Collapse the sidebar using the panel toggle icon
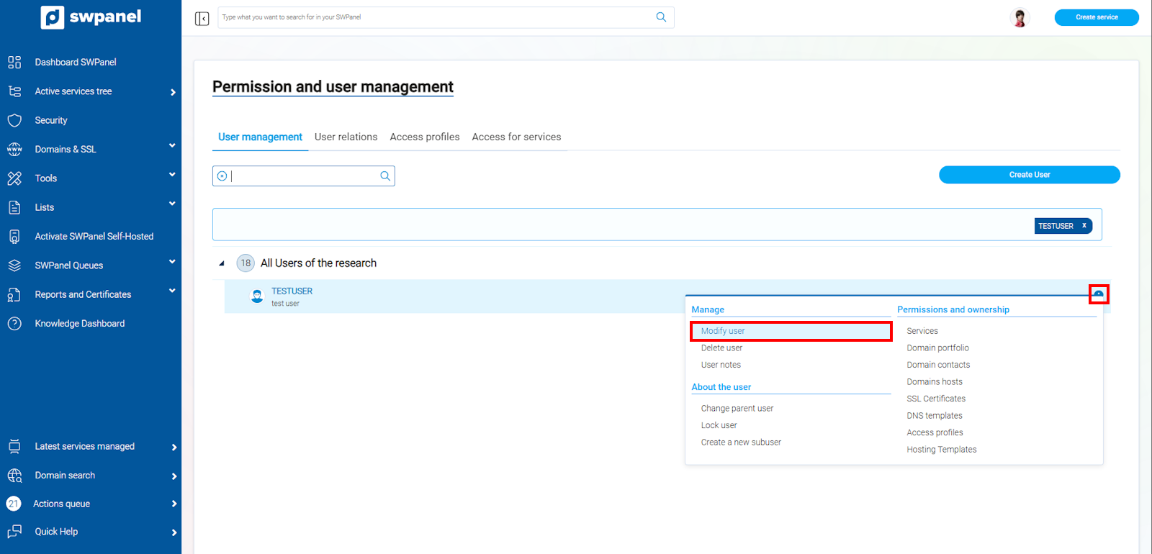The height and width of the screenshot is (554, 1152). [x=202, y=18]
